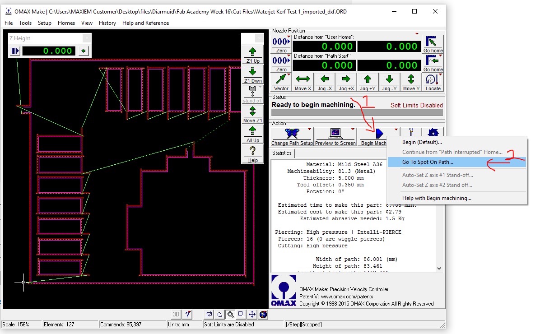The width and height of the screenshot is (540, 334).
Task: Open the Preview to Screen dropdown arrow
Action: [x=353, y=130]
